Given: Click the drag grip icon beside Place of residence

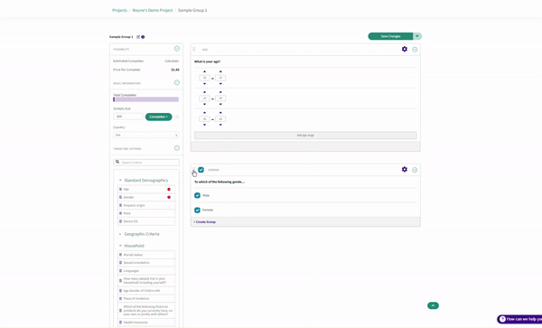Looking at the screenshot, I should click(x=120, y=298).
